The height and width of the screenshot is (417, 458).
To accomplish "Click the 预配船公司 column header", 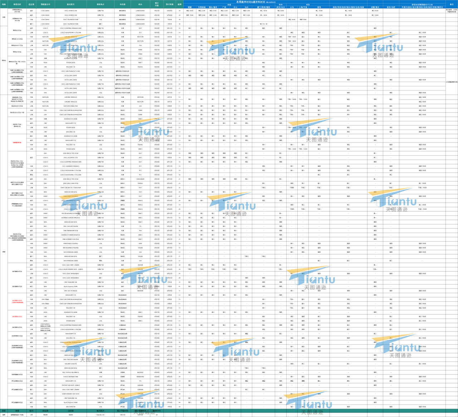I will click(x=45, y=4).
